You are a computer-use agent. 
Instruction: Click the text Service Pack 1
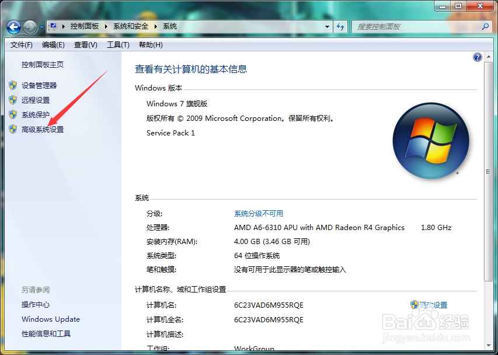[170, 133]
